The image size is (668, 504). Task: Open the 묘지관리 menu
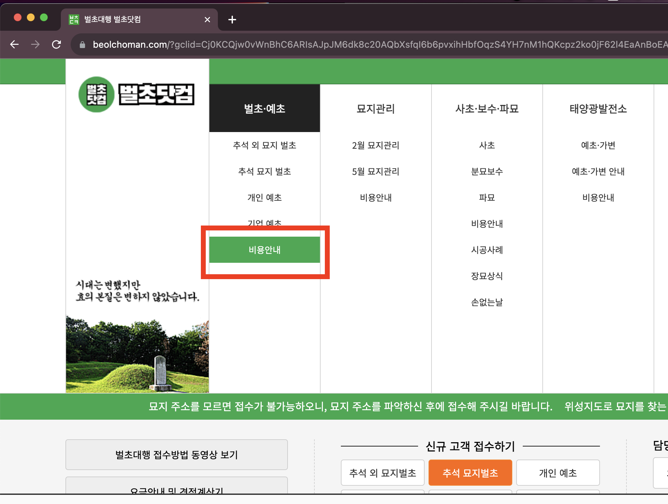376,109
